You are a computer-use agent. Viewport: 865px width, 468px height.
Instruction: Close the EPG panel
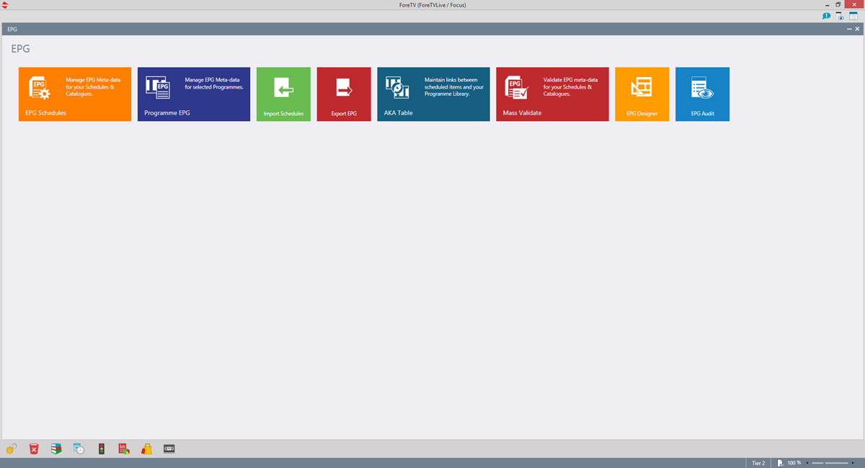coord(857,29)
